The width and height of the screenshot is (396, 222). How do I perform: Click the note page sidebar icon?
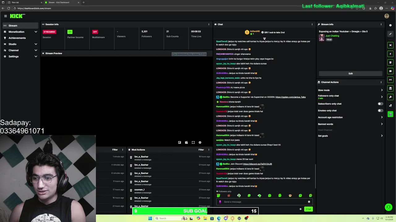pyautogui.click(x=390, y=63)
